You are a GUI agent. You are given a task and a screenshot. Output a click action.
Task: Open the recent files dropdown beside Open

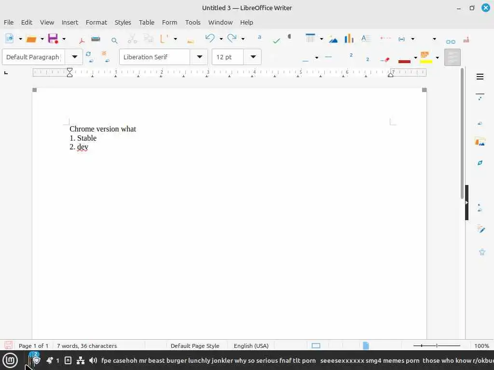coord(42,39)
